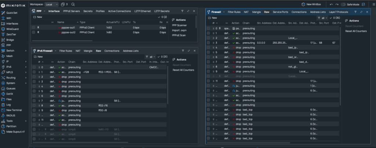
Task: Click the redo arrow in top bar
Action: pyautogui.click(x=337, y=4)
